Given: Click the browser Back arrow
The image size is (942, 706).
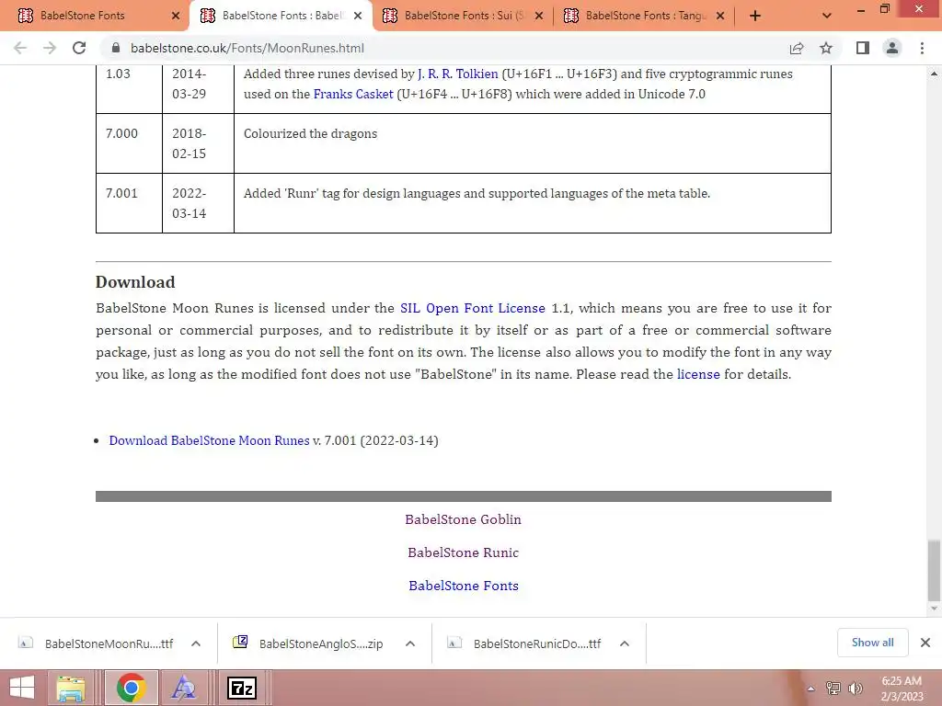Looking at the screenshot, I should (20, 48).
